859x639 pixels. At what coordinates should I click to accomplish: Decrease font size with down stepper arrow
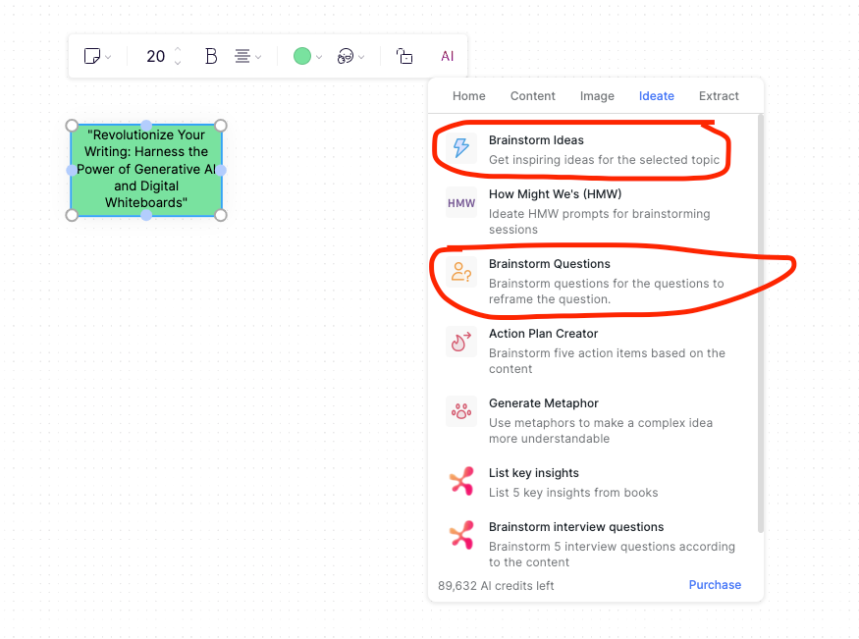point(178,63)
